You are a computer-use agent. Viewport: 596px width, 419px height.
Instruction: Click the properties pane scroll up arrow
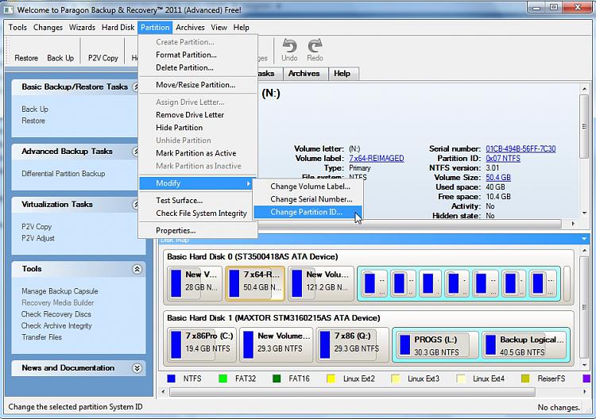point(585,89)
